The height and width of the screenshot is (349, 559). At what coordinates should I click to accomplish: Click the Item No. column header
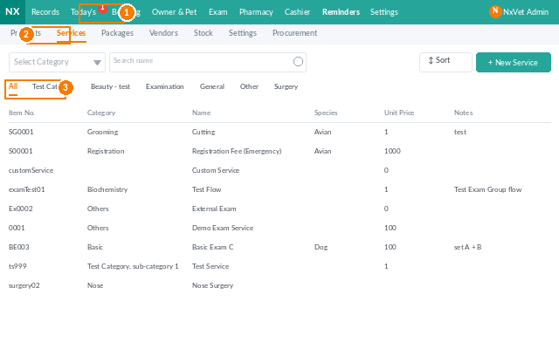click(x=22, y=113)
